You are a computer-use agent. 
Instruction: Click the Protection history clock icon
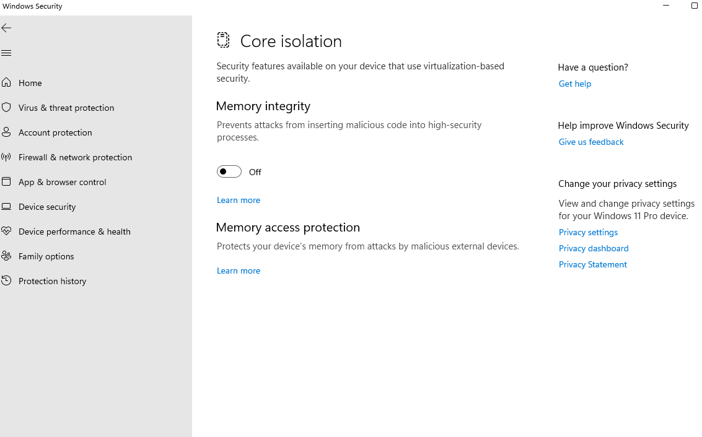coord(6,280)
